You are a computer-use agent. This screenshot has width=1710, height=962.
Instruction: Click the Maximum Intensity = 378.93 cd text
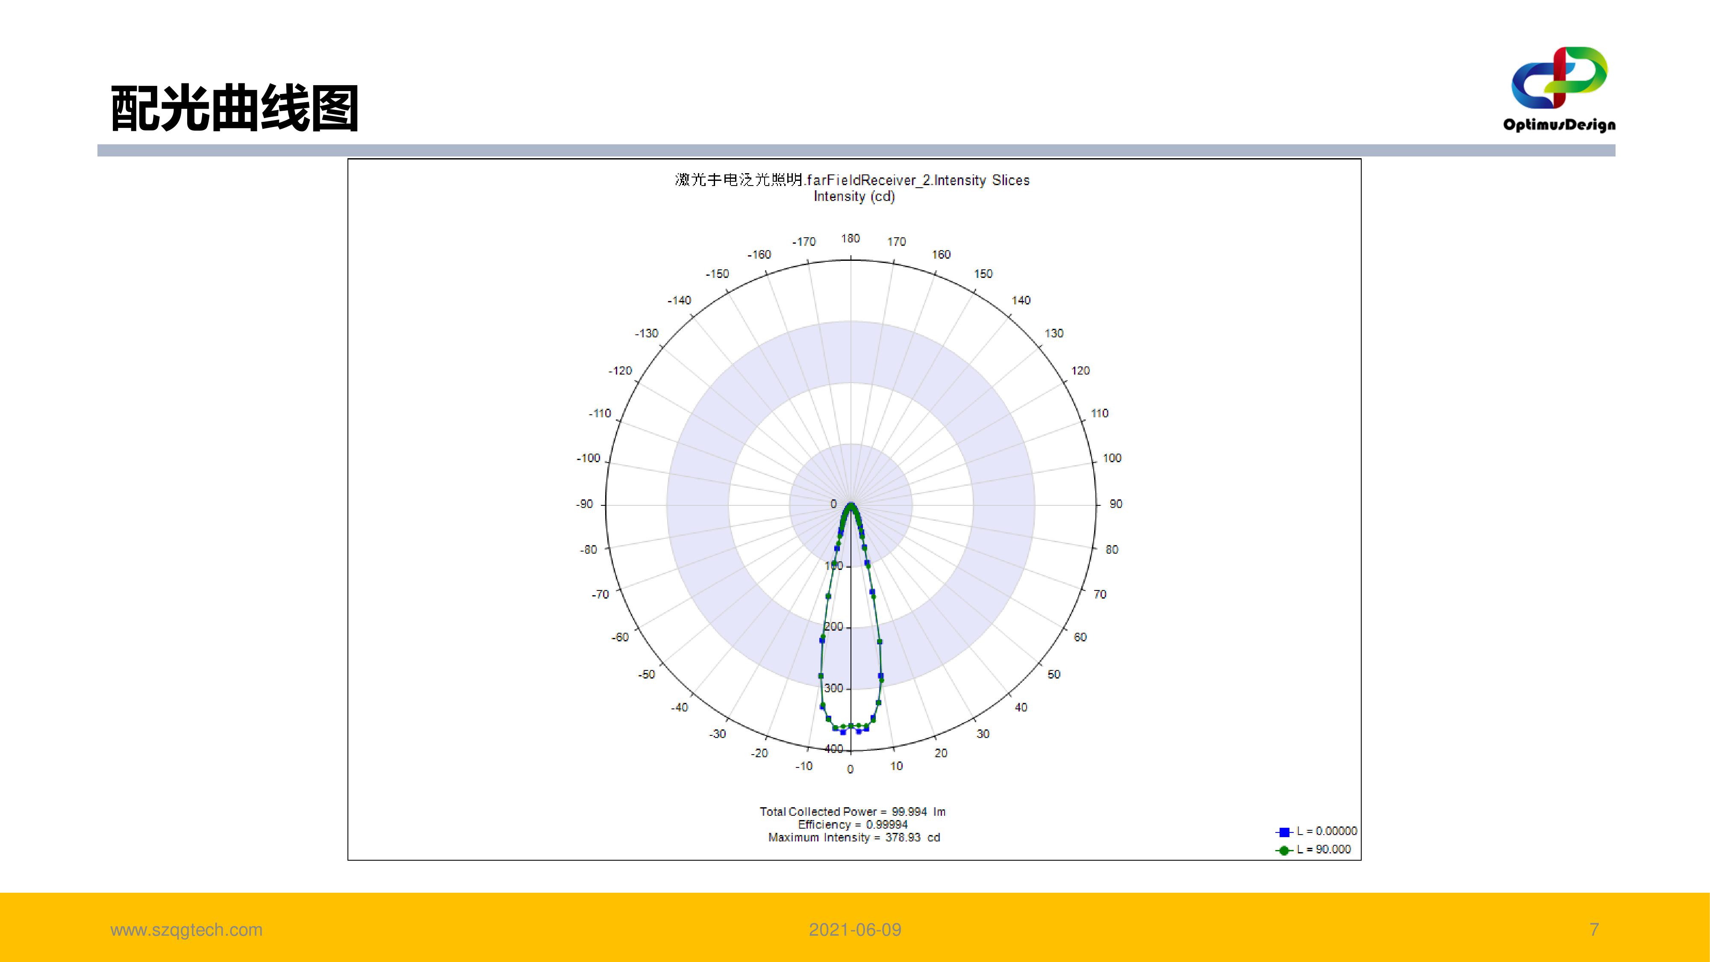pyautogui.click(x=854, y=838)
